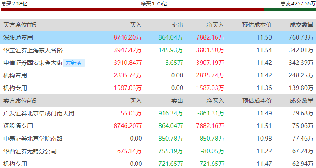This screenshot has height=168, width=316.
Task: Click the 11.54 estimated cost value
Action: [264, 50]
